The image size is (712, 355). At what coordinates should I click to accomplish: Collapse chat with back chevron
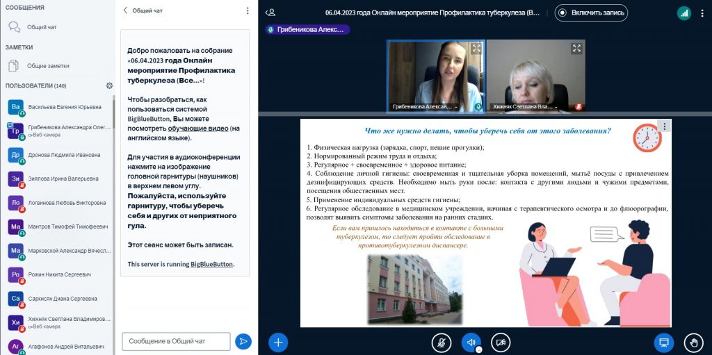(x=126, y=10)
